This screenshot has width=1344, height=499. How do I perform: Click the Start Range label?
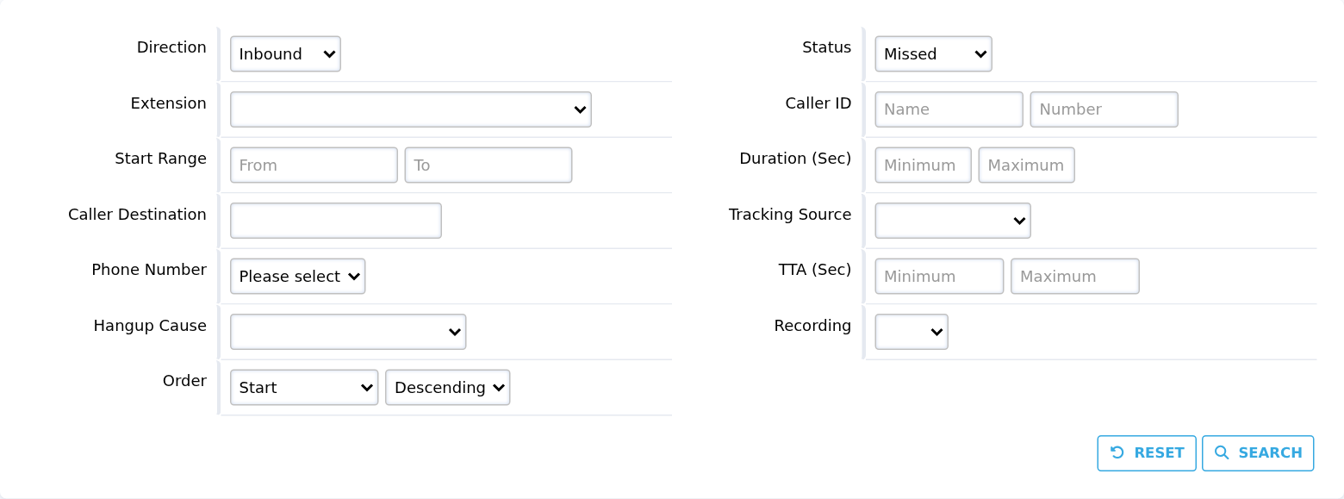click(161, 159)
